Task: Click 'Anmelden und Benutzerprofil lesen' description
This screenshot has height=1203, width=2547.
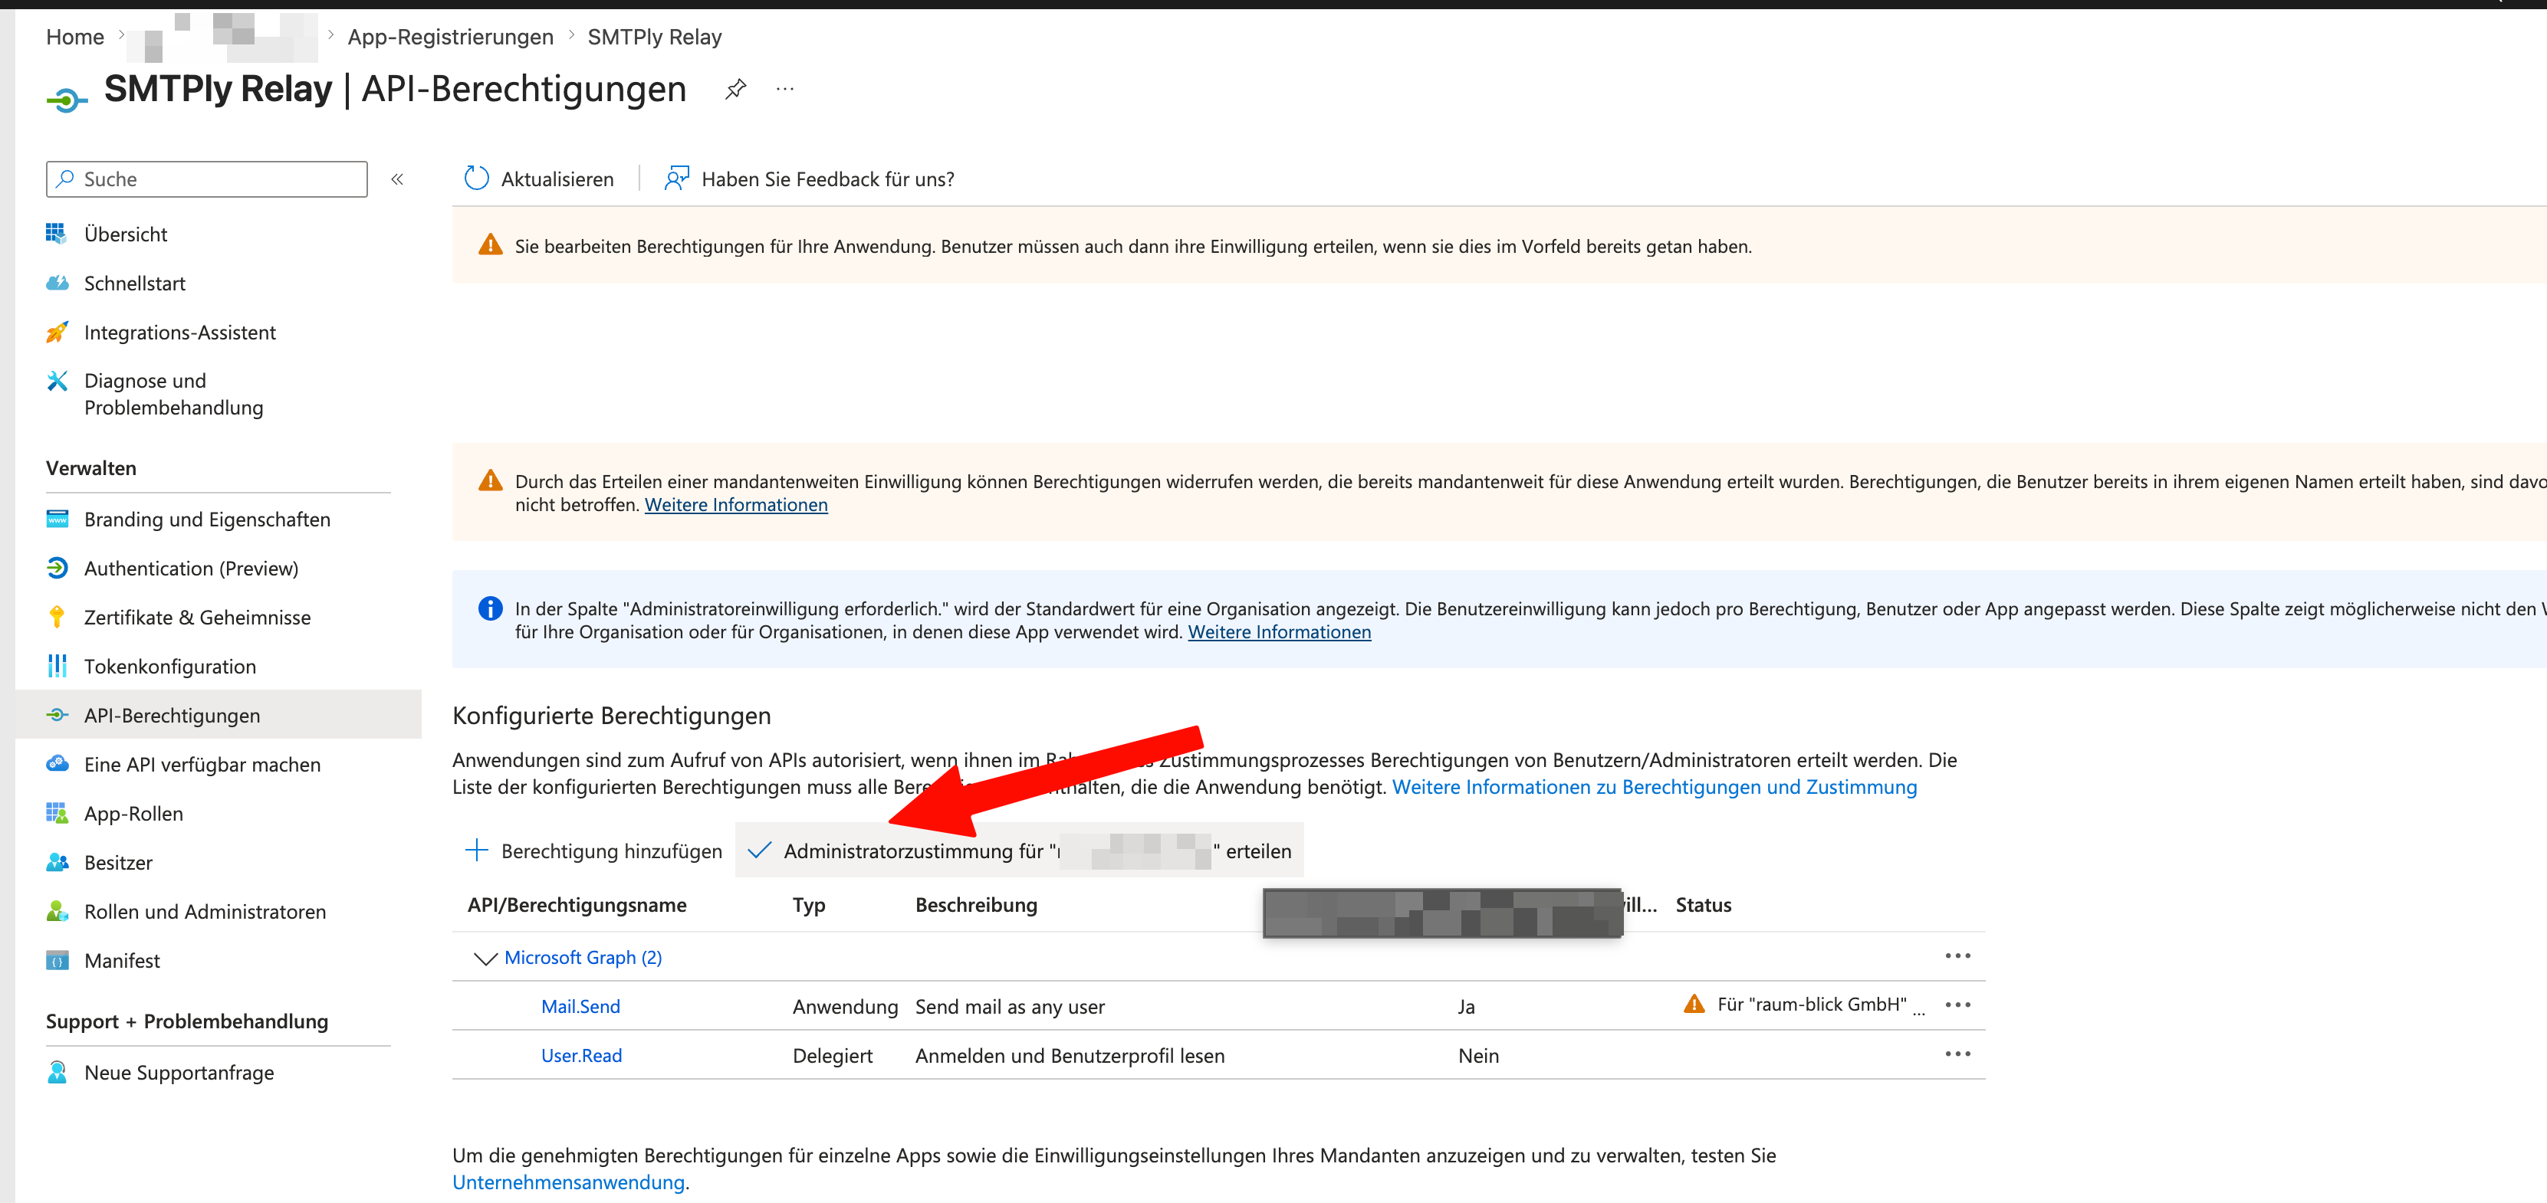Action: [1070, 1056]
